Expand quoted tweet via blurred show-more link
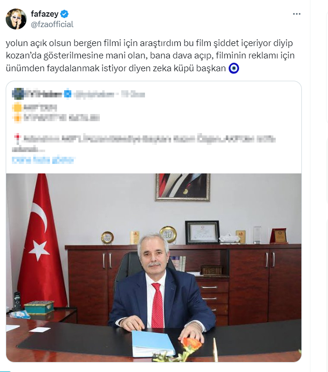328x372 pixels. click(43, 160)
